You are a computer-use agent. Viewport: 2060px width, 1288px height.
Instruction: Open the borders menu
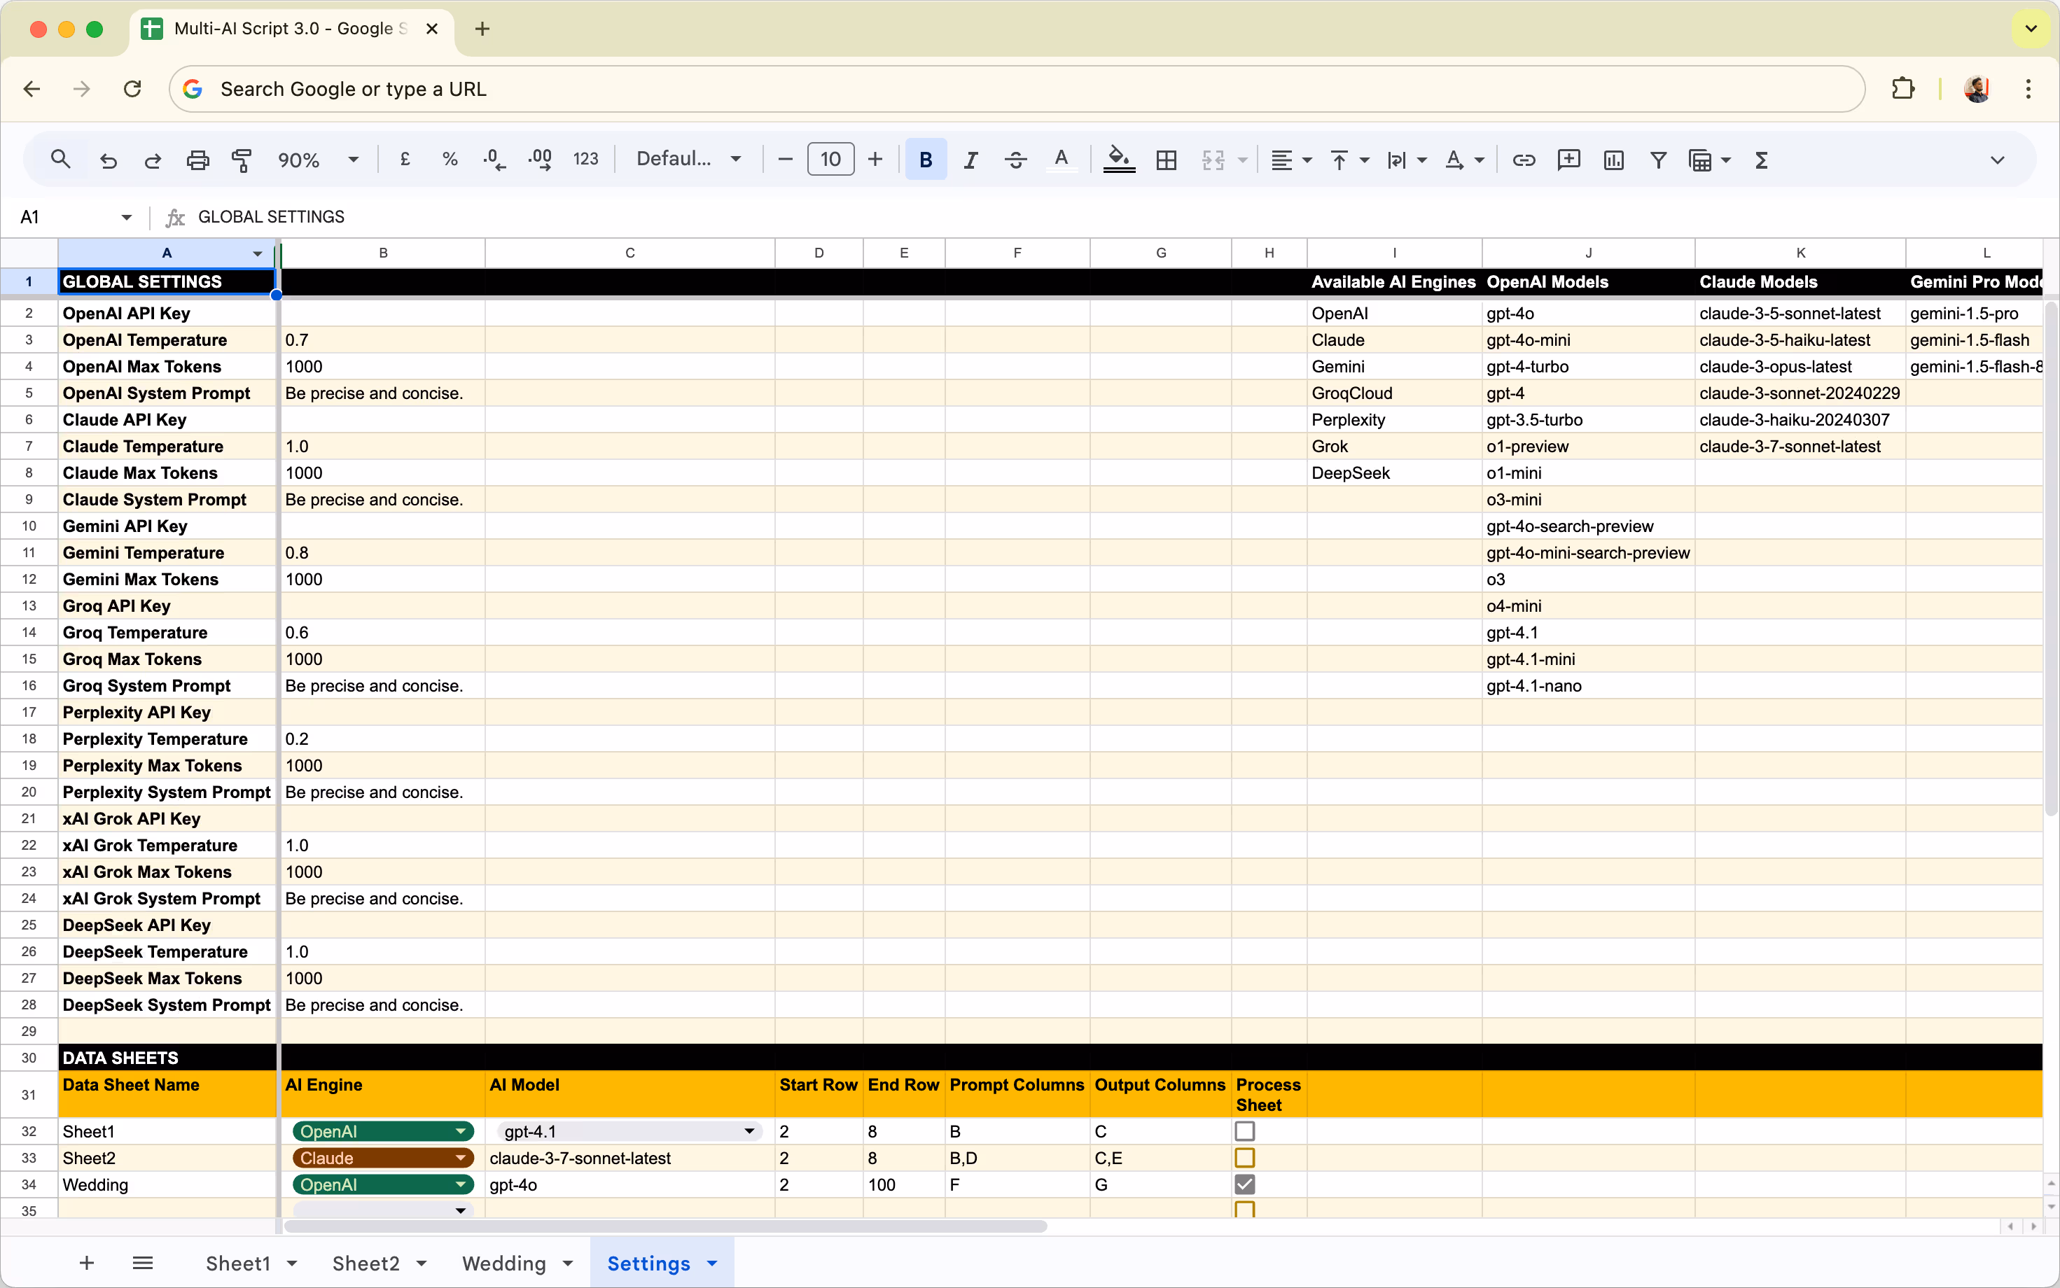click(x=1167, y=160)
